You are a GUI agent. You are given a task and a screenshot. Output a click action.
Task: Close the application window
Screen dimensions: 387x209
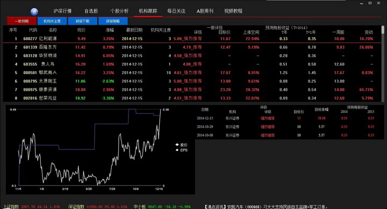coord(378,3)
